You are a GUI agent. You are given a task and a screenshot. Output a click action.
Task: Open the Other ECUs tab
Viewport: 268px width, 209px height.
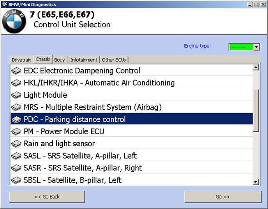click(114, 60)
